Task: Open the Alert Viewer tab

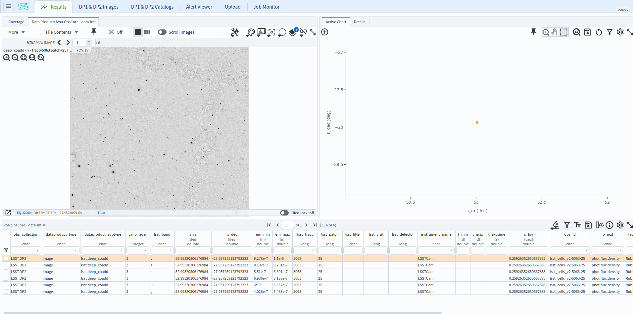Action: click(199, 7)
